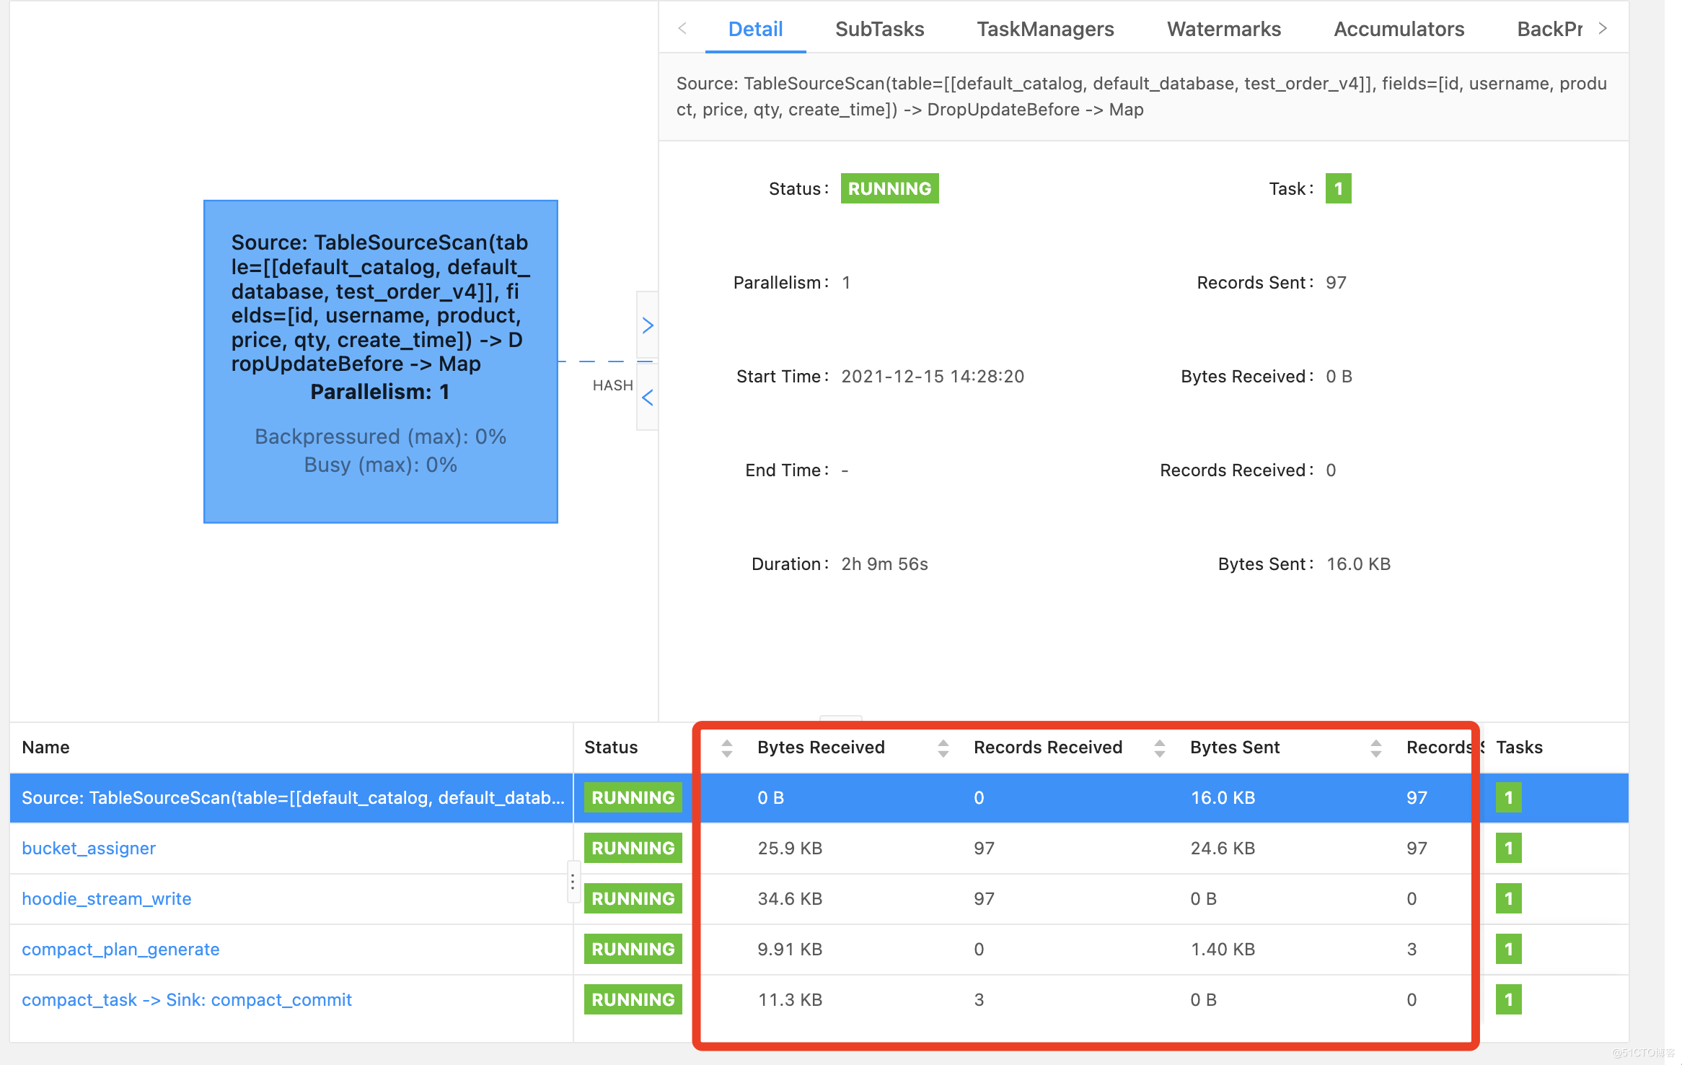Open the BackPressure tab

click(1549, 29)
